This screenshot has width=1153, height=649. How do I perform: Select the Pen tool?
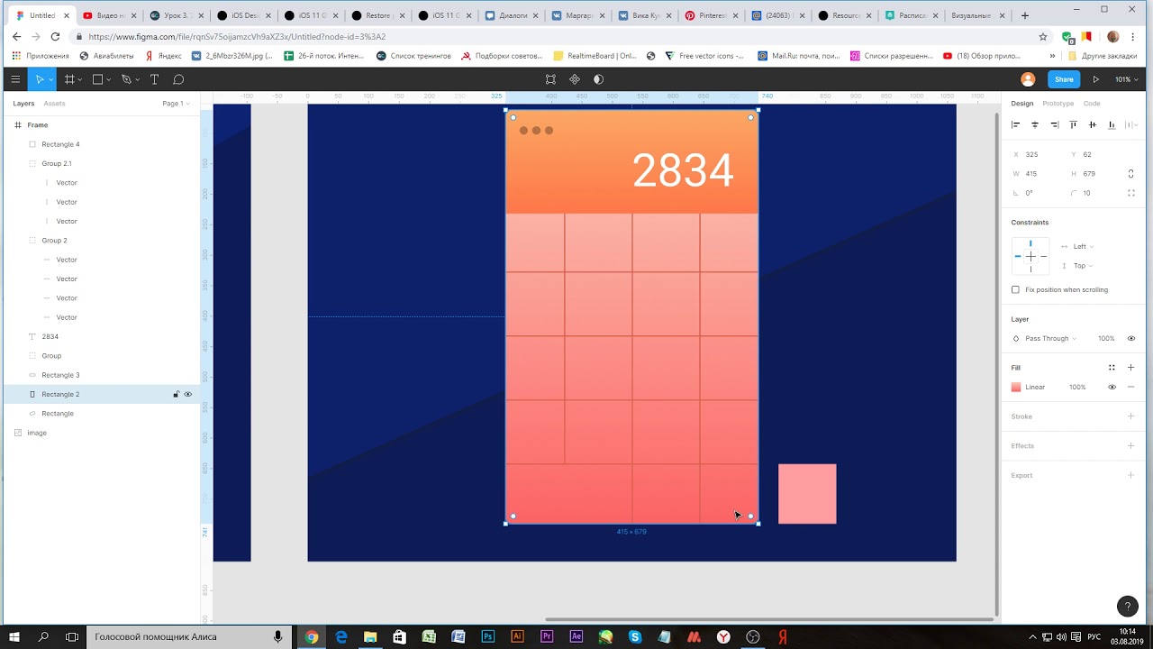tap(126, 79)
